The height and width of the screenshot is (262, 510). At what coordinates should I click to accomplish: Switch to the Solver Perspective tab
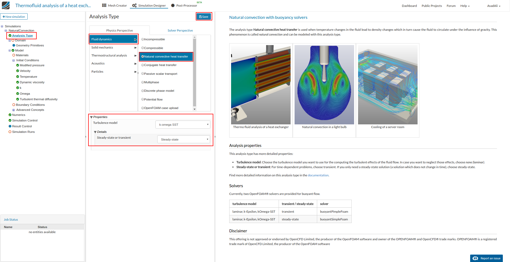coord(180,30)
